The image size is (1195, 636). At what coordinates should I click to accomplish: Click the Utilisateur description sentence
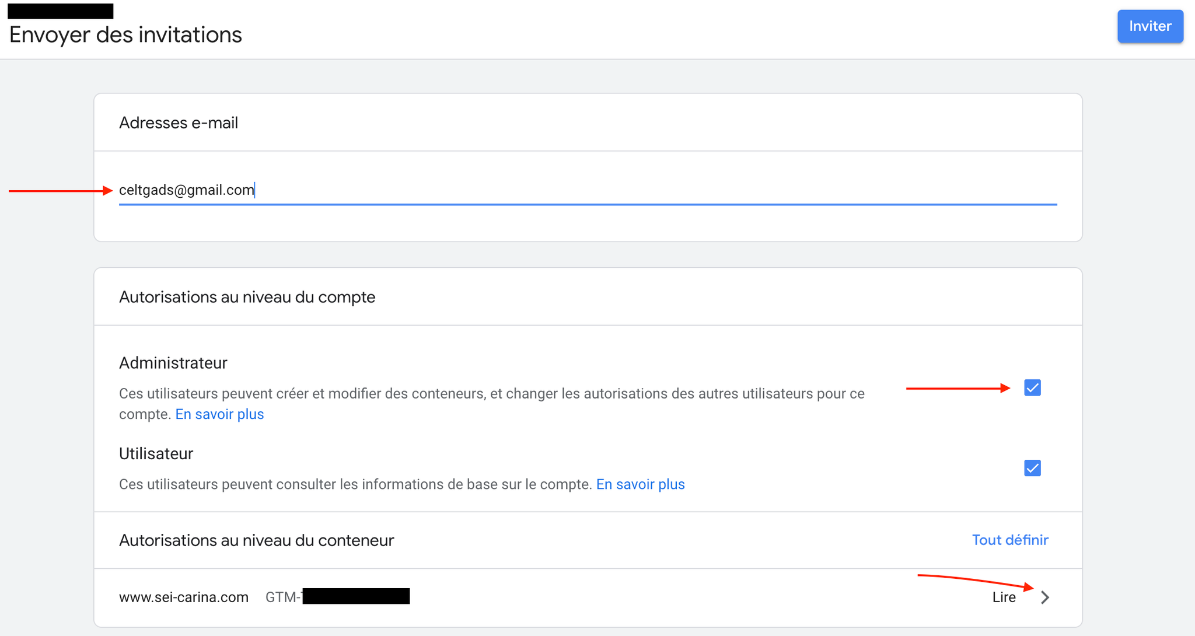355,484
